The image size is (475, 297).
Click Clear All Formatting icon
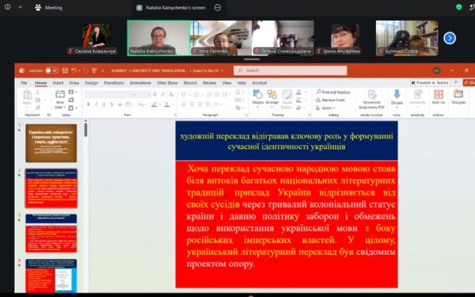172,94
